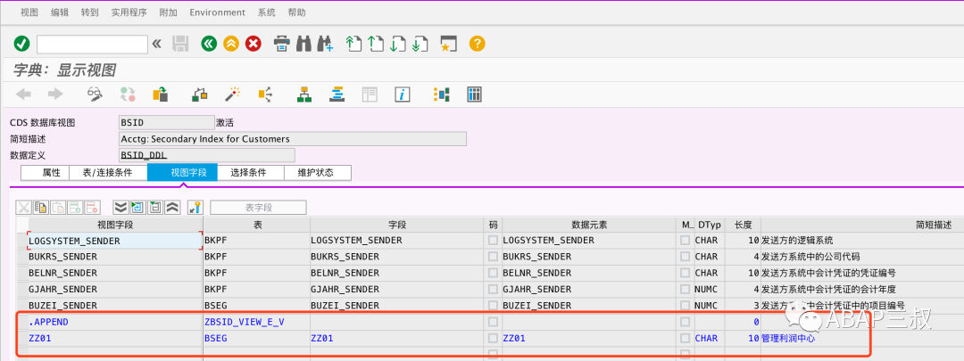Open the Environment menu
Image resolution: width=964 pixels, height=361 pixels.
pyautogui.click(x=217, y=12)
